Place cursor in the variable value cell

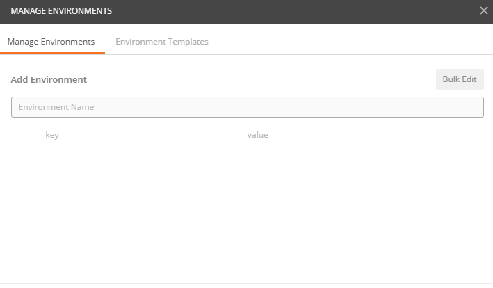click(x=335, y=135)
